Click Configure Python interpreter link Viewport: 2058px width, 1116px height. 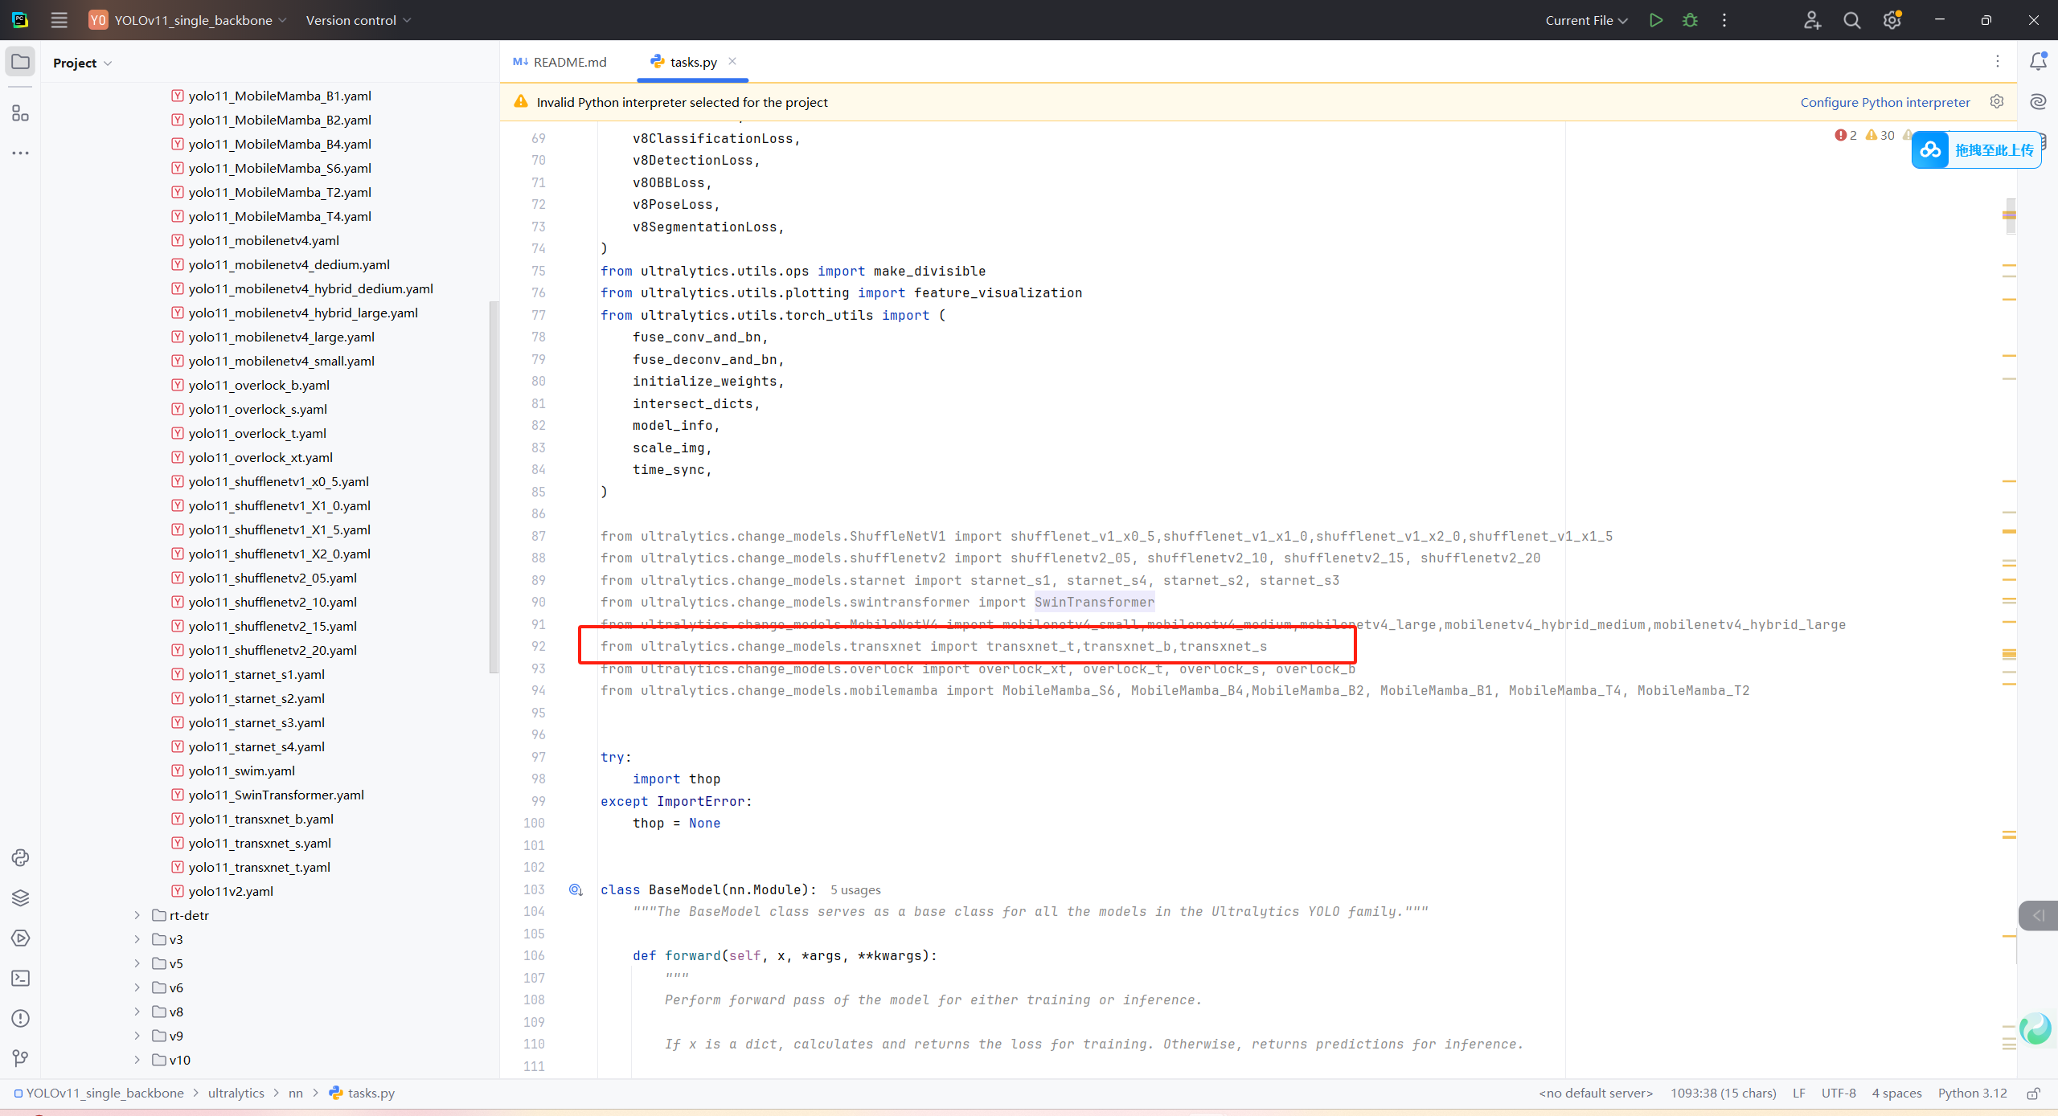[x=1884, y=102]
